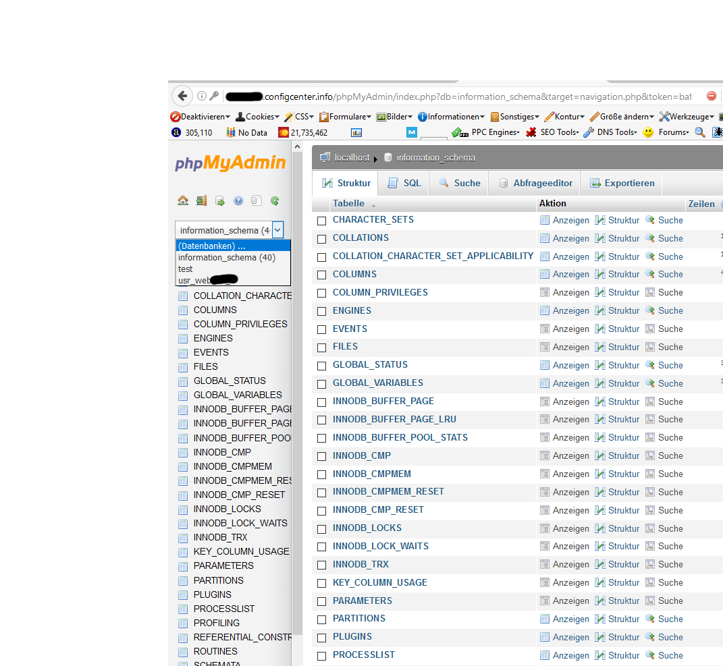Switch to the Suche tab
The height and width of the screenshot is (666, 723).
click(459, 183)
